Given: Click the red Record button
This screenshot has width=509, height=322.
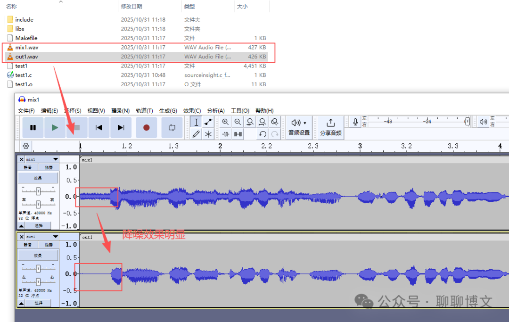Looking at the screenshot, I should coord(147,128).
